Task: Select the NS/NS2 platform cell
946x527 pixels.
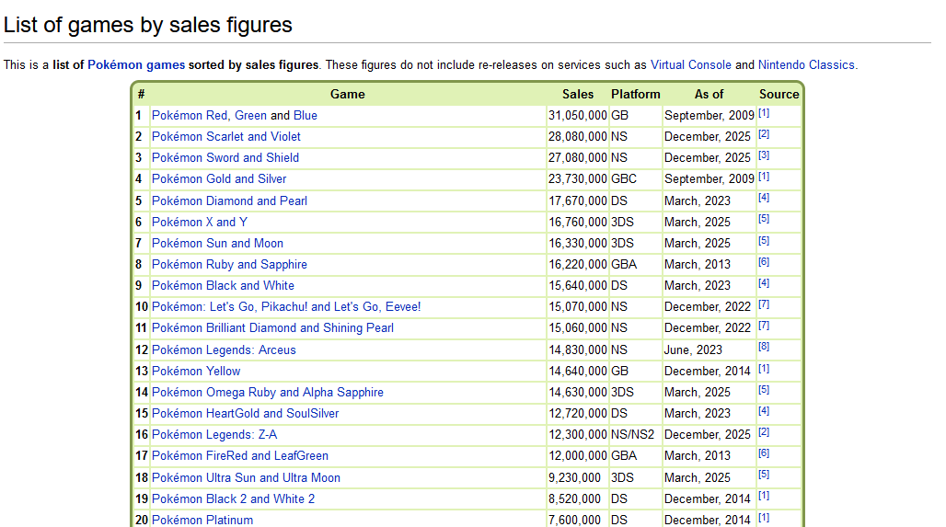Action: [633, 434]
